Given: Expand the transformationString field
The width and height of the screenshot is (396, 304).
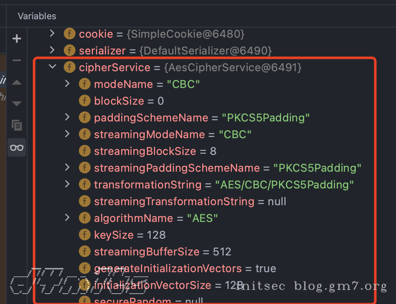Looking at the screenshot, I should (x=67, y=184).
